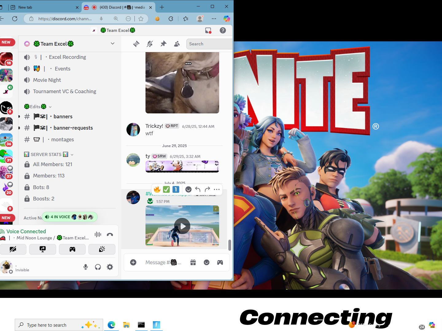Add the blue number one reaction

pos(176,189)
